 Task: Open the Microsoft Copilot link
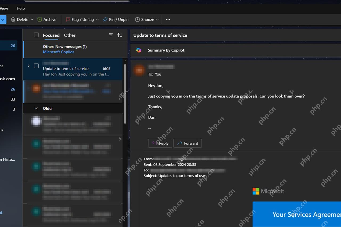click(58, 52)
